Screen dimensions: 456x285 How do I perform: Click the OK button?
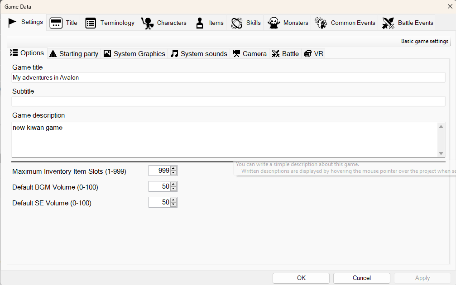coord(301,278)
